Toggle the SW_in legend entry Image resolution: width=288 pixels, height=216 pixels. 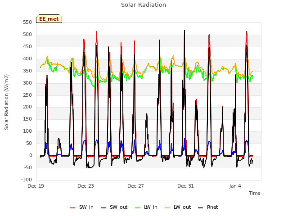tap(82, 207)
